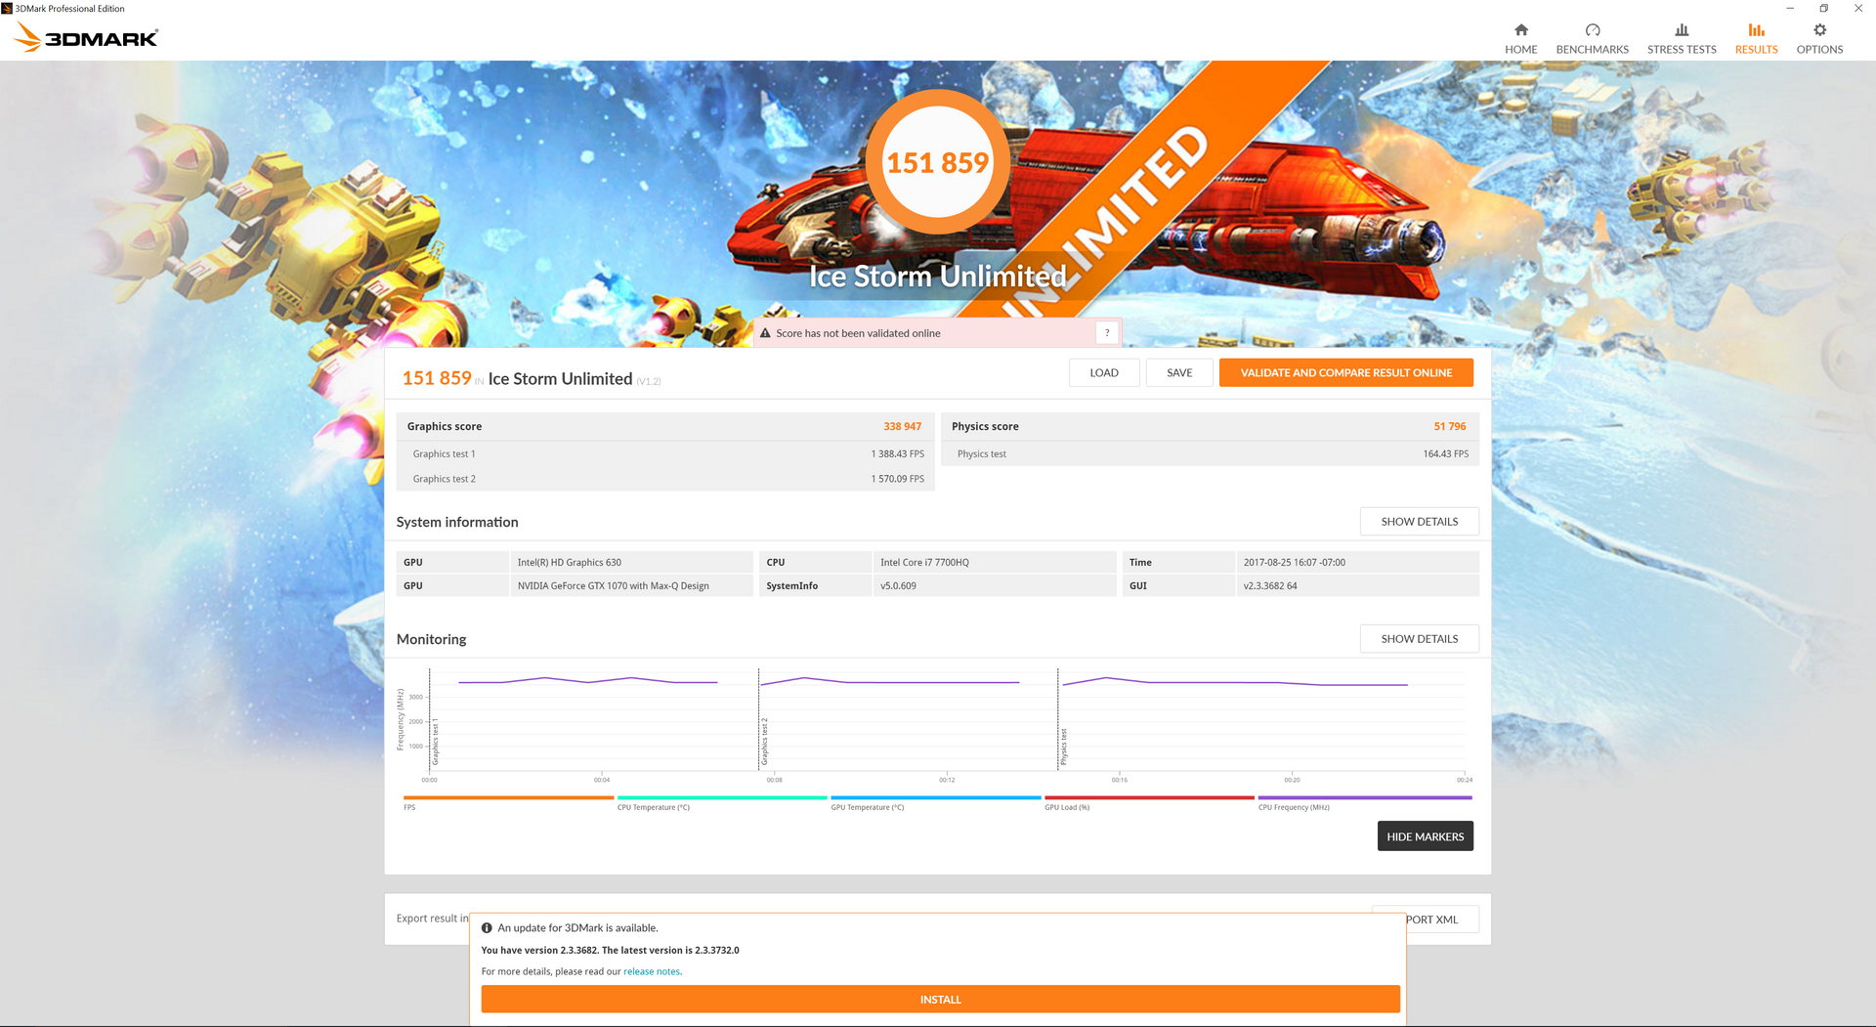Show details for Monitoring
Screen dimensions: 1876x1027
pyautogui.click(x=1419, y=639)
